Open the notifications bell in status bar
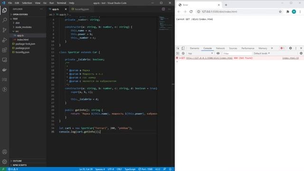Viewport: 304px width, 171px height. click(x=170, y=169)
